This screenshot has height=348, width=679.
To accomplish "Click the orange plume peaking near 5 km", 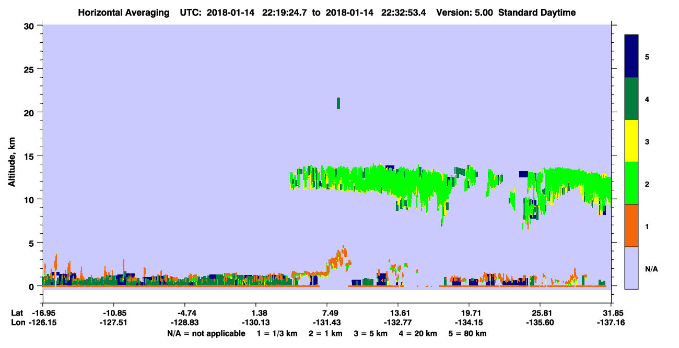I will pos(338,258).
